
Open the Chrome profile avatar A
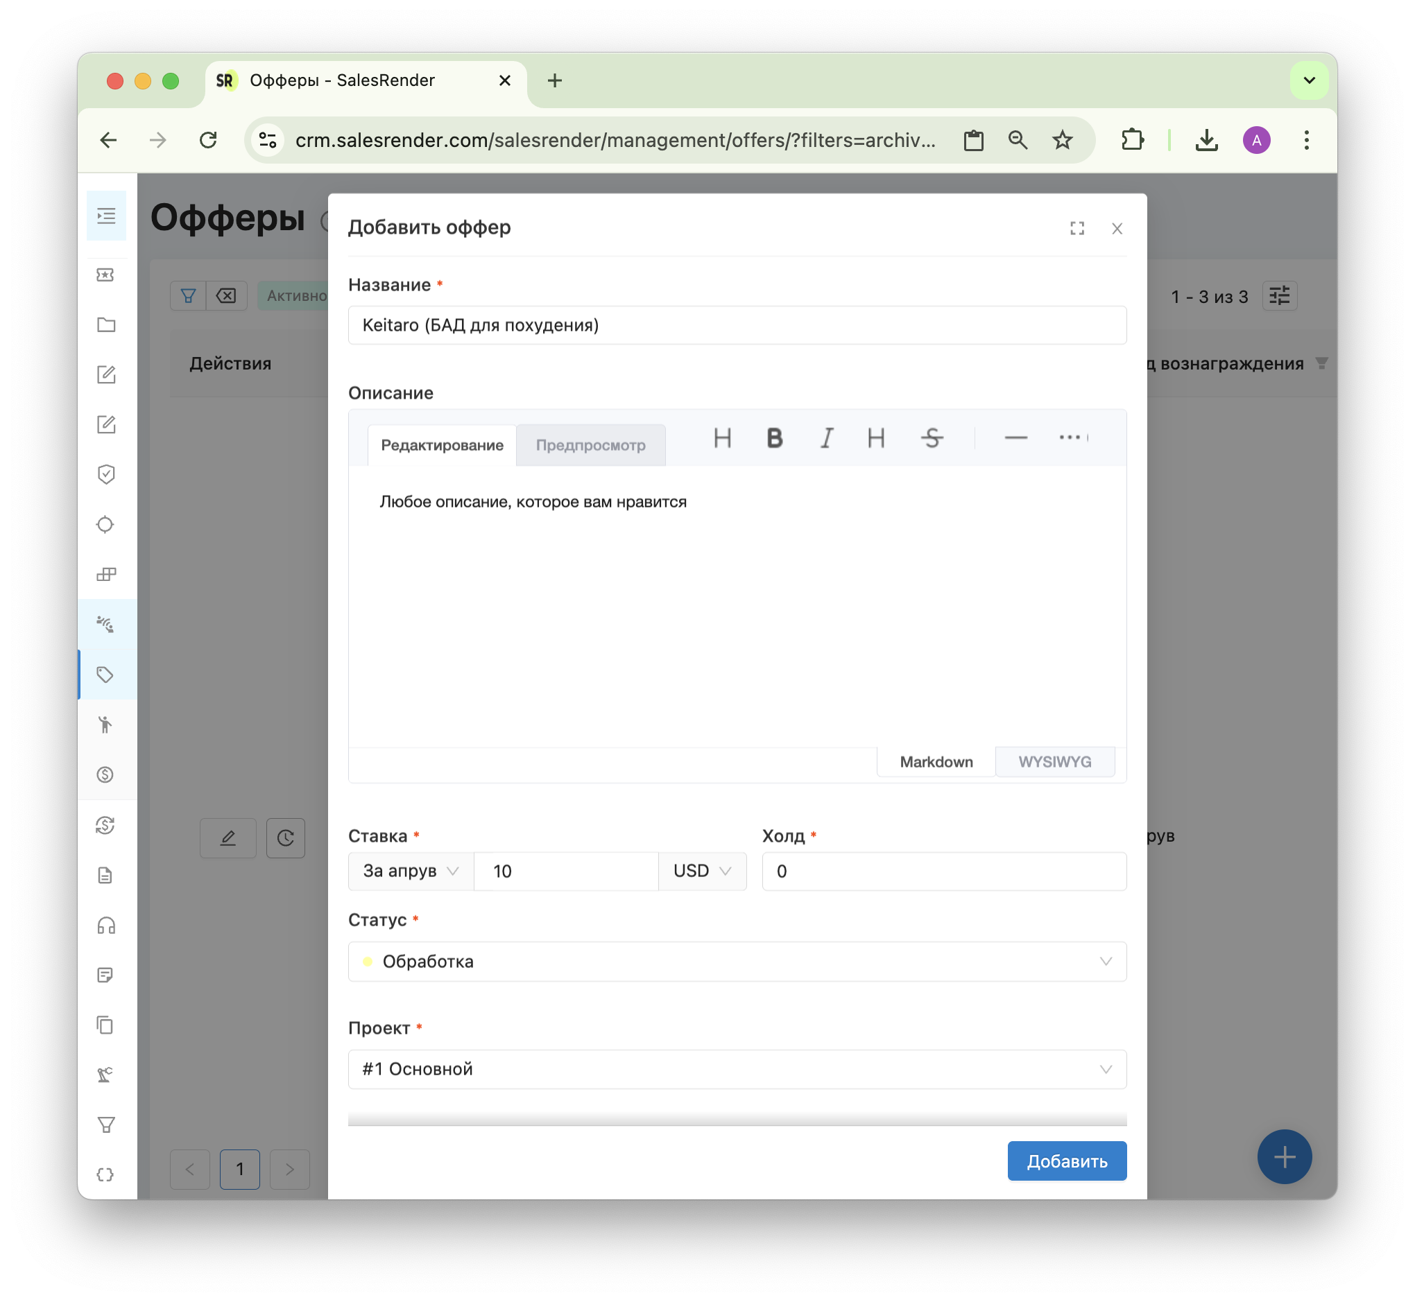coord(1257,140)
